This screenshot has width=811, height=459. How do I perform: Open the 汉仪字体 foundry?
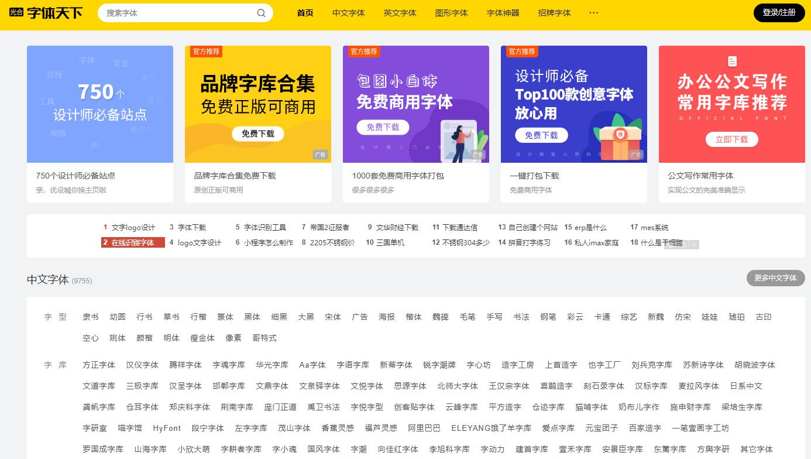(142, 365)
